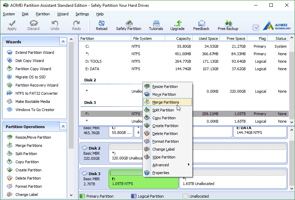This screenshot has width=295, height=200.
Task: Open the Partition menu
Action: 43,14
